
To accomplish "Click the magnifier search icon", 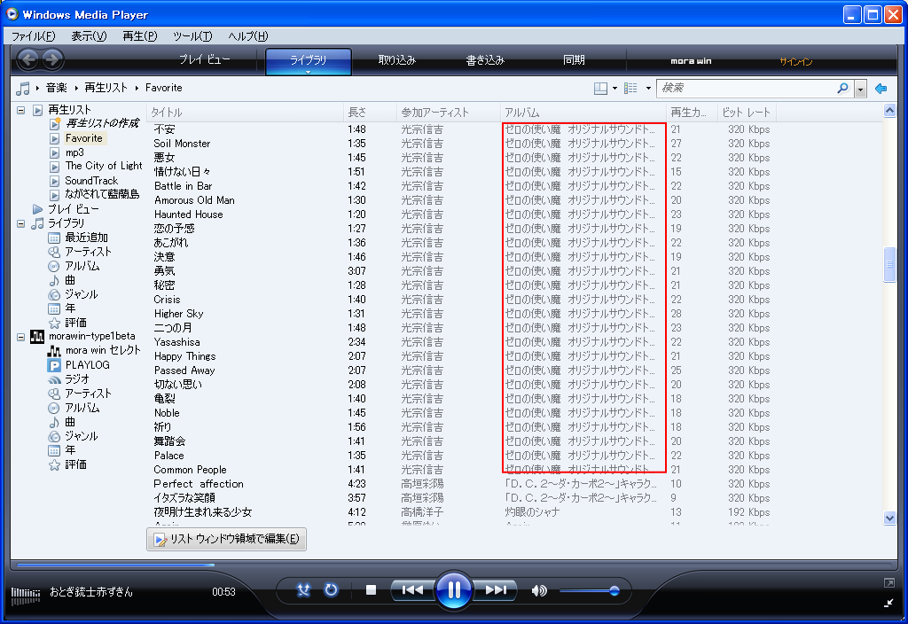I will coord(842,88).
